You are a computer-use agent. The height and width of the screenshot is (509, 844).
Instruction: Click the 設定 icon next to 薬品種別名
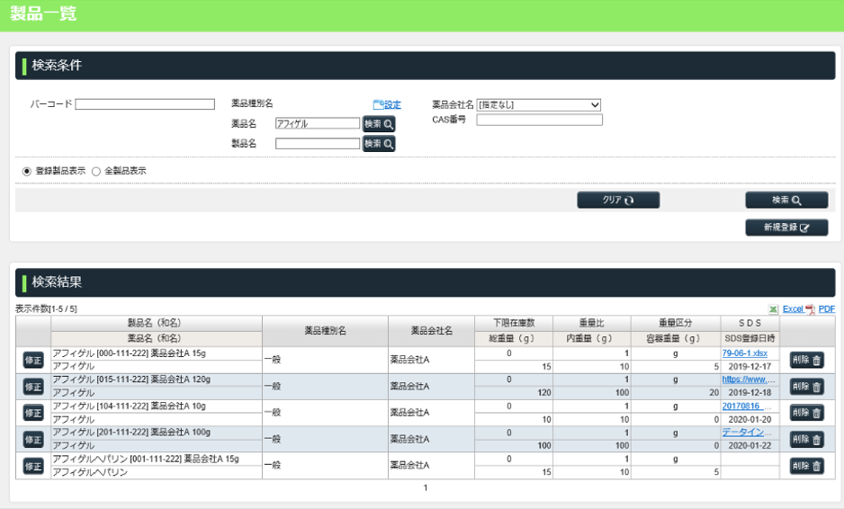[379, 105]
